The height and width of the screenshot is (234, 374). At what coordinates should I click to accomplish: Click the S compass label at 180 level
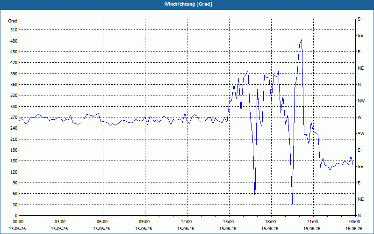359,150
